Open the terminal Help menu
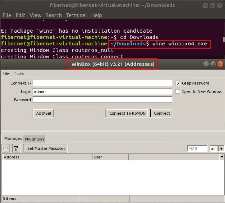The height and width of the screenshot is (203, 225). (x=97, y=15)
